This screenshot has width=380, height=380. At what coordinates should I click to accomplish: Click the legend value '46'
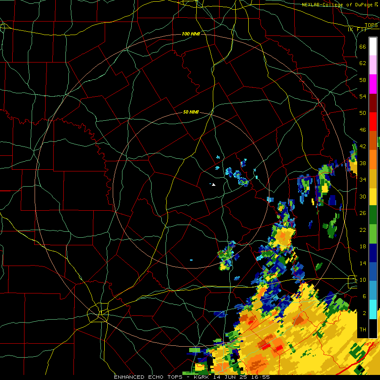click(363, 130)
